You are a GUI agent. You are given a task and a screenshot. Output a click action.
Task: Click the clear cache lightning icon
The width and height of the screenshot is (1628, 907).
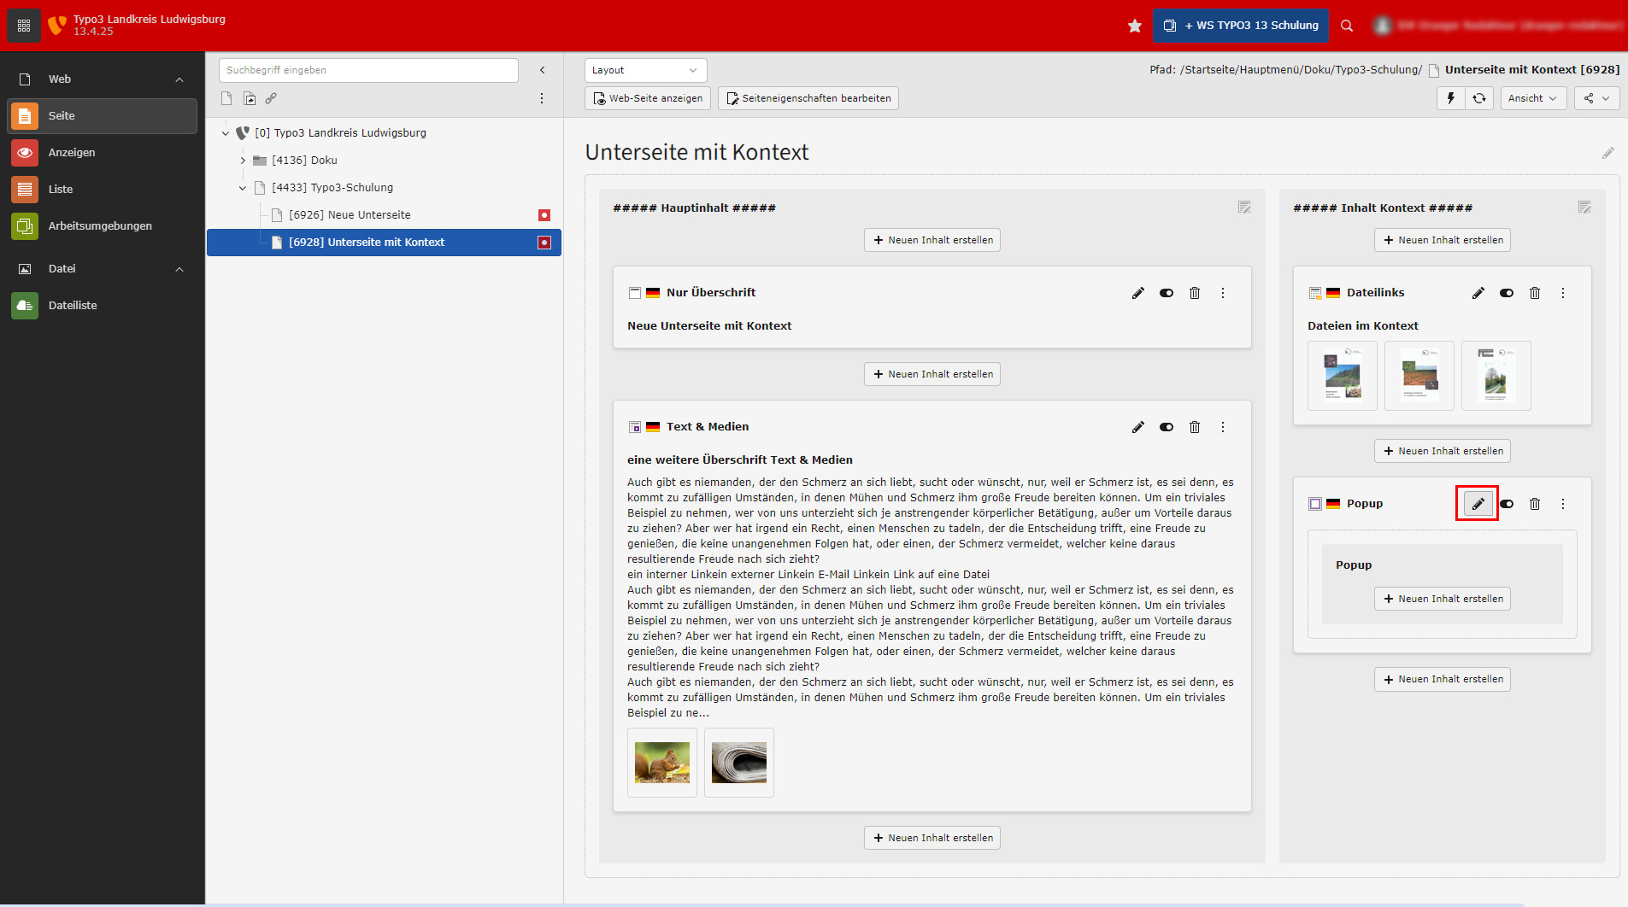click(1450, 98)
